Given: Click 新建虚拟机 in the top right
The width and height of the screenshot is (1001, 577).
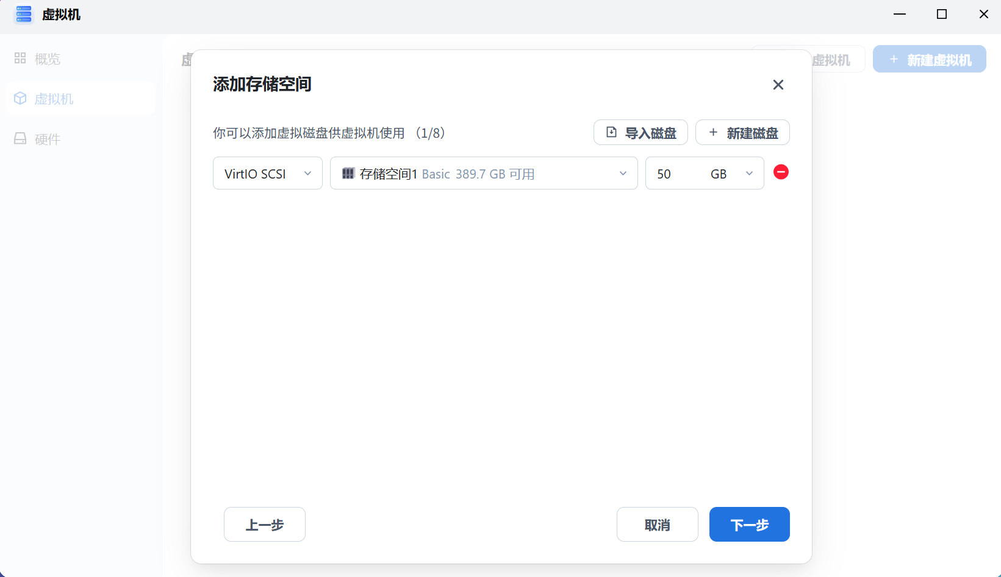Looking at the screenshot, I should 929,58.
